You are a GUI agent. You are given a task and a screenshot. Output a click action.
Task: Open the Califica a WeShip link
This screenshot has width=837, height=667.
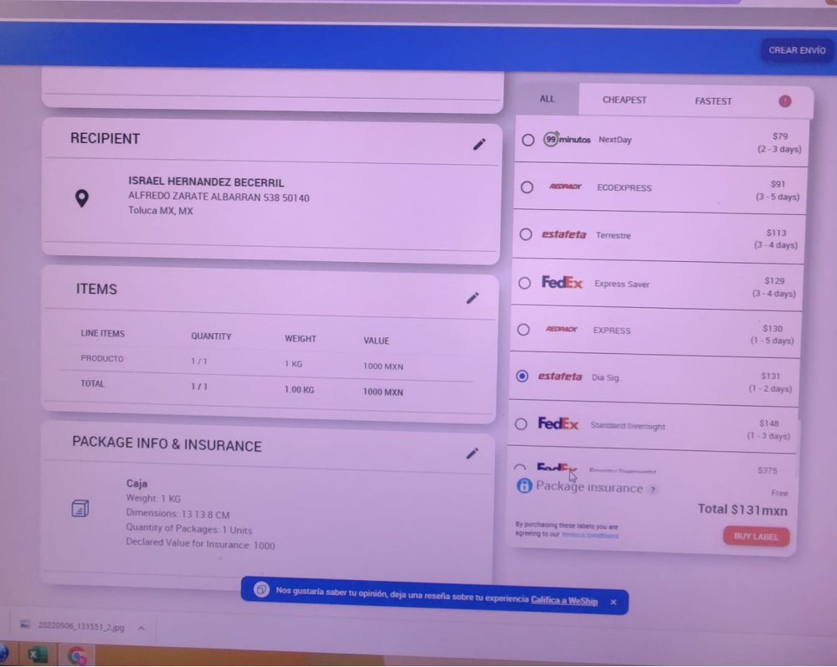[563, 601]
